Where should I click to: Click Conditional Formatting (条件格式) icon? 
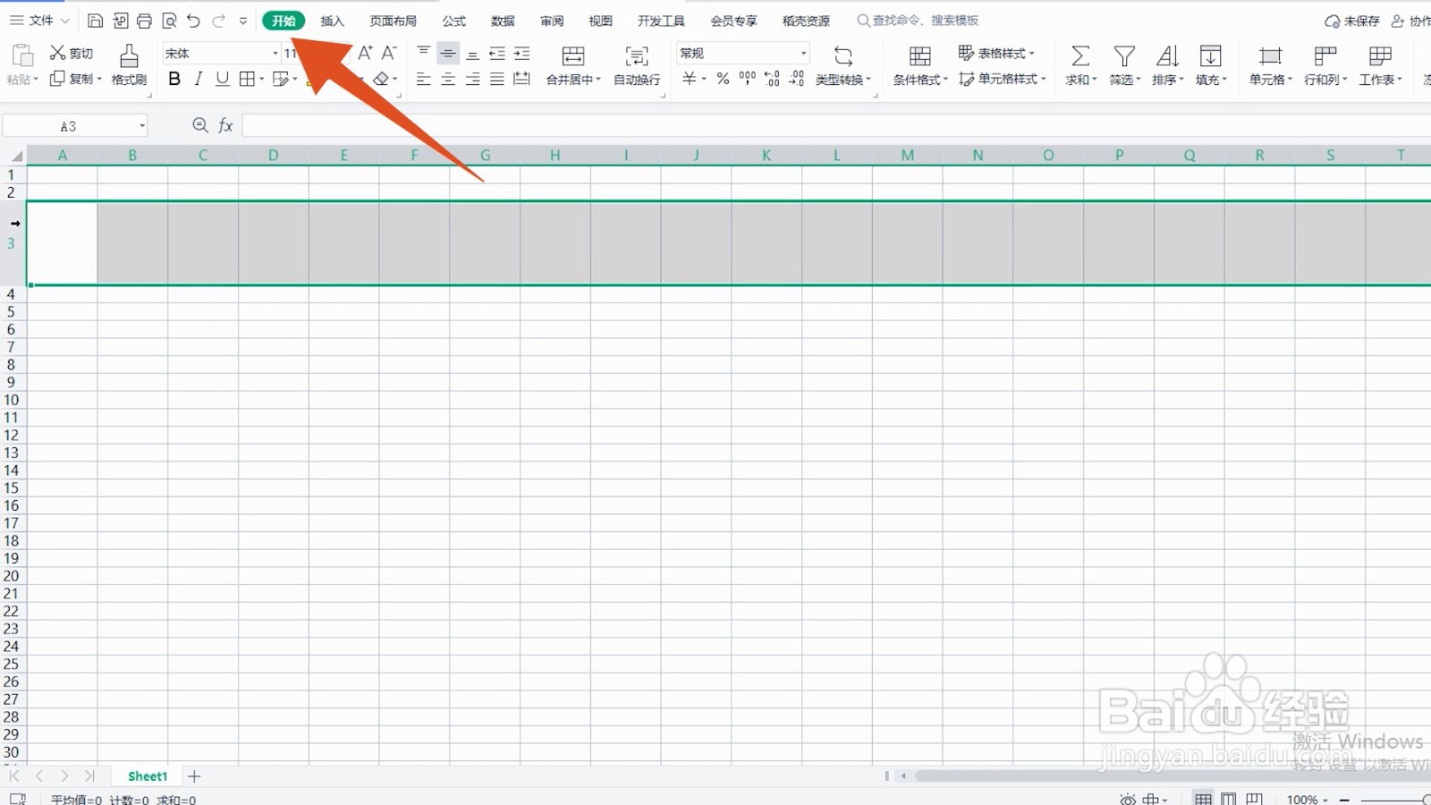919,55
